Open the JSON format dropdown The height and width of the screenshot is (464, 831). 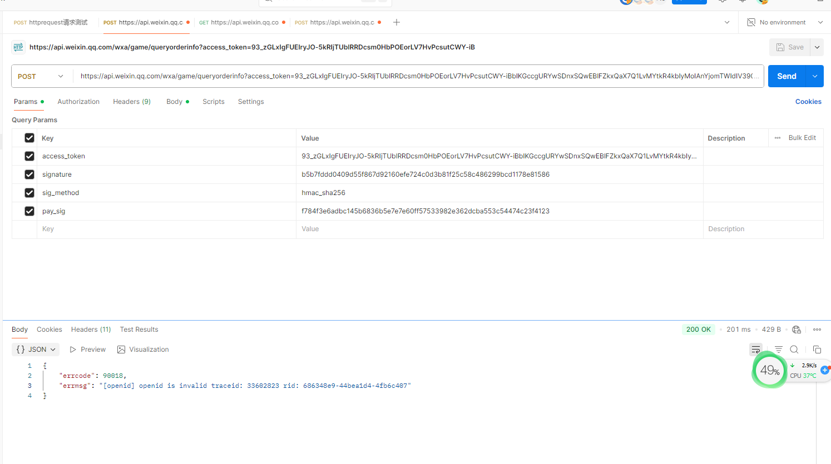[36, 350]
